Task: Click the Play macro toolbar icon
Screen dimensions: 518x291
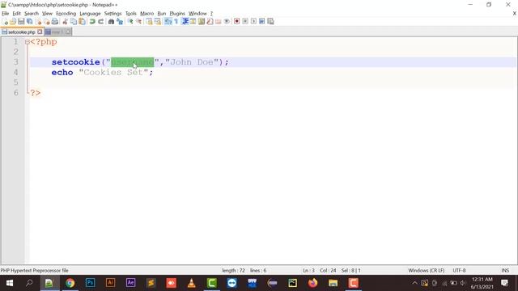Action: point(253,22)
